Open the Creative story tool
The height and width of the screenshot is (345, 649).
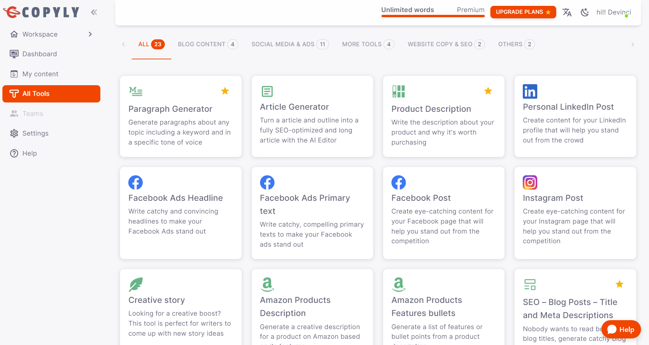157,300
